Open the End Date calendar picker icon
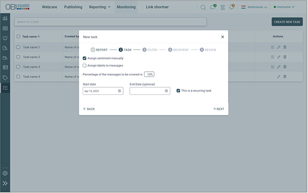 166,91
